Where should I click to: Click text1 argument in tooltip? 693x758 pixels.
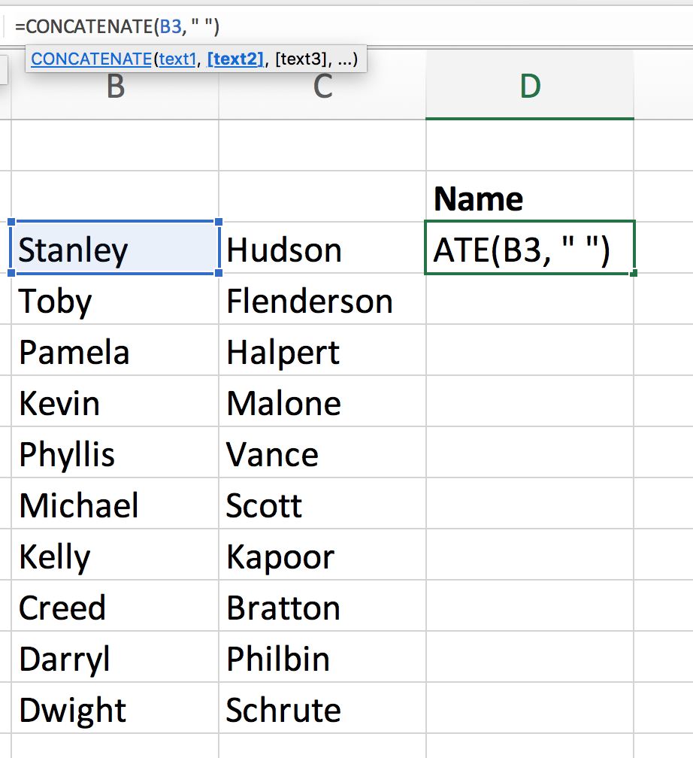[177, 59]
